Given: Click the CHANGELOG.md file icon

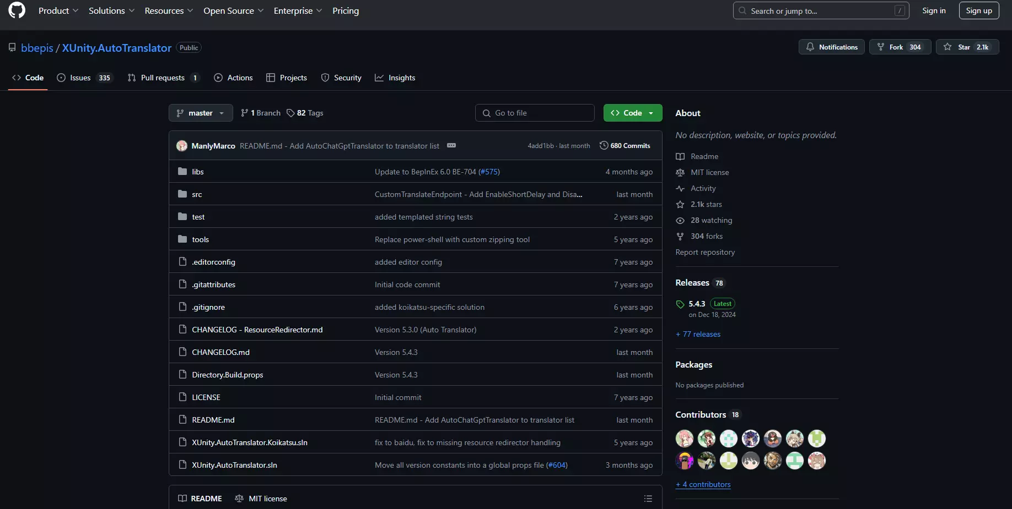Looking at the screenshot, I should tap(182, 352).
